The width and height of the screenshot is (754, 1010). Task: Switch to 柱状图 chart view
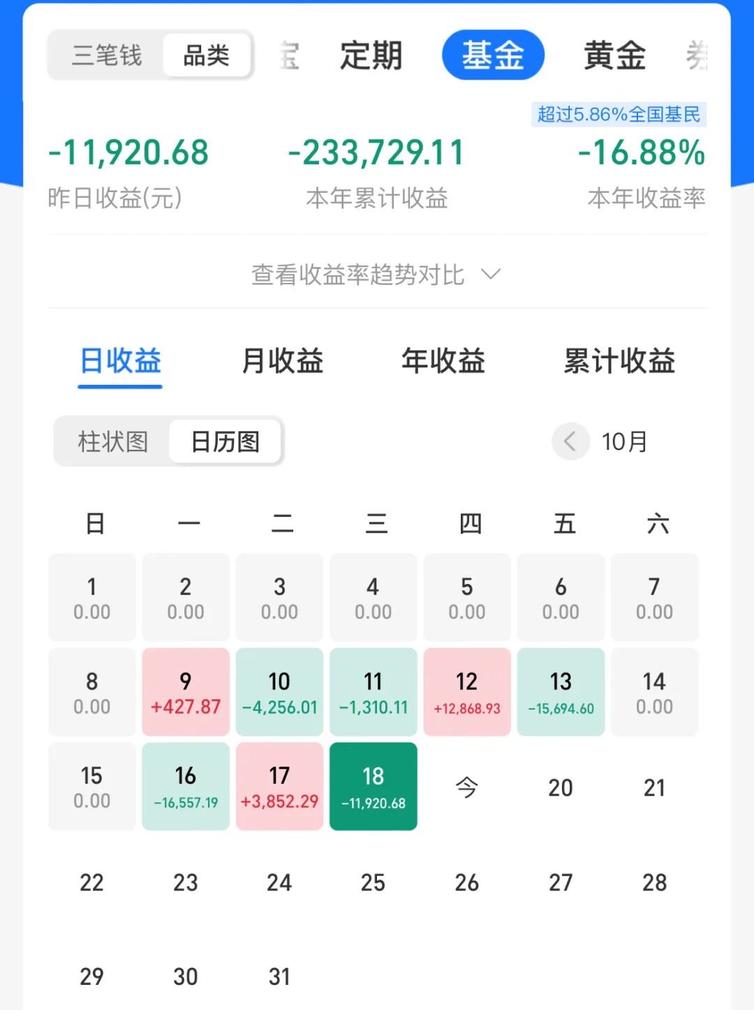pos(112,441)
